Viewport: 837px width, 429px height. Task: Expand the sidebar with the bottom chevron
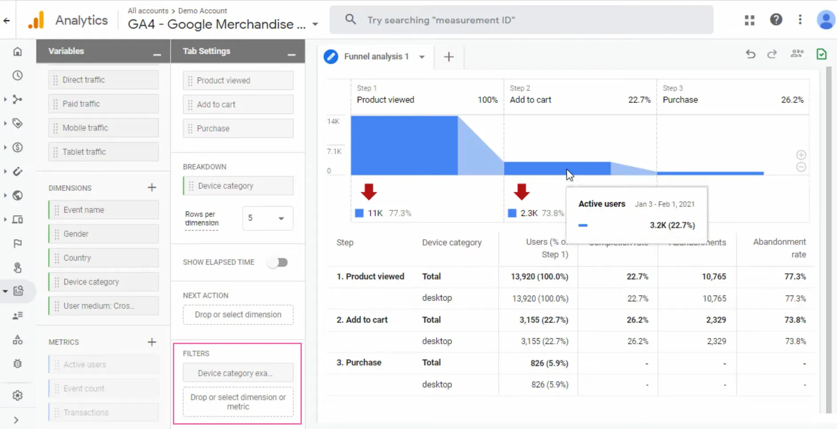tap(16, 420)
